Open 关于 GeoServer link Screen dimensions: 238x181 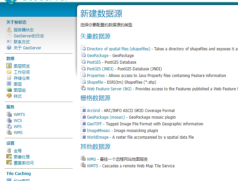click(x=27, y=48)
